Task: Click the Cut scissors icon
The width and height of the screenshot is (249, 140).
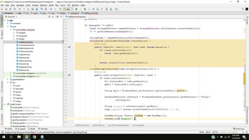Action: pos(28,9)
